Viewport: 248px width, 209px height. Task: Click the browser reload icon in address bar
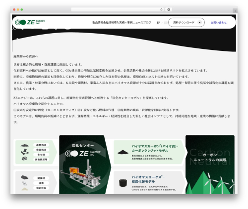tap(161, 9)
